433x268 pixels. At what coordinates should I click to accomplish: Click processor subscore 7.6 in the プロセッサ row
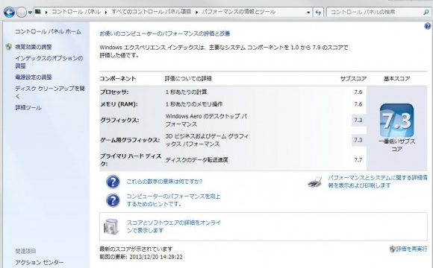358,92
